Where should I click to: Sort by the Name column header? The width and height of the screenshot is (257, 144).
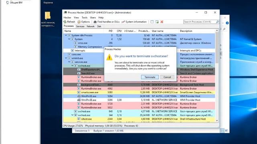[84, 31]
